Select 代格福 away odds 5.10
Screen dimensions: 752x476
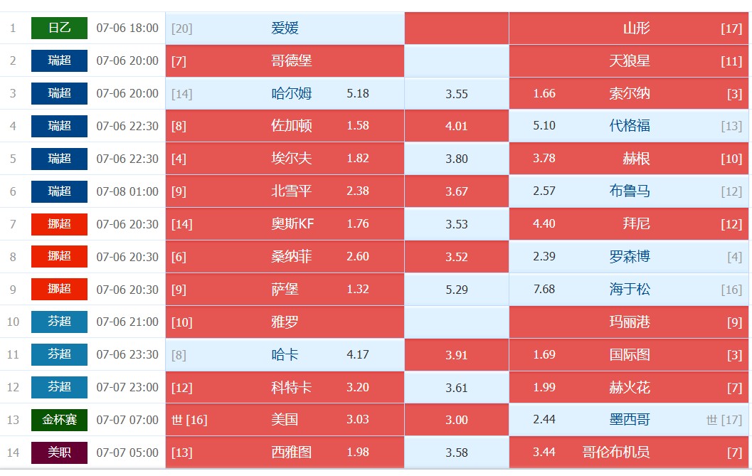[629, 126]
